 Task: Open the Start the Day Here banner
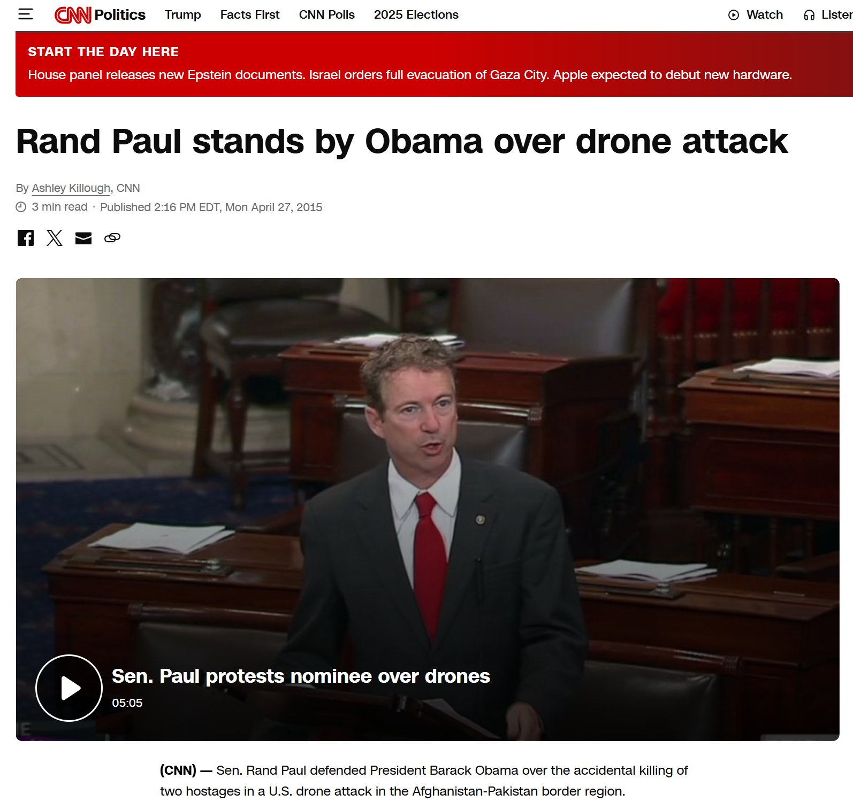pos(434,64)
